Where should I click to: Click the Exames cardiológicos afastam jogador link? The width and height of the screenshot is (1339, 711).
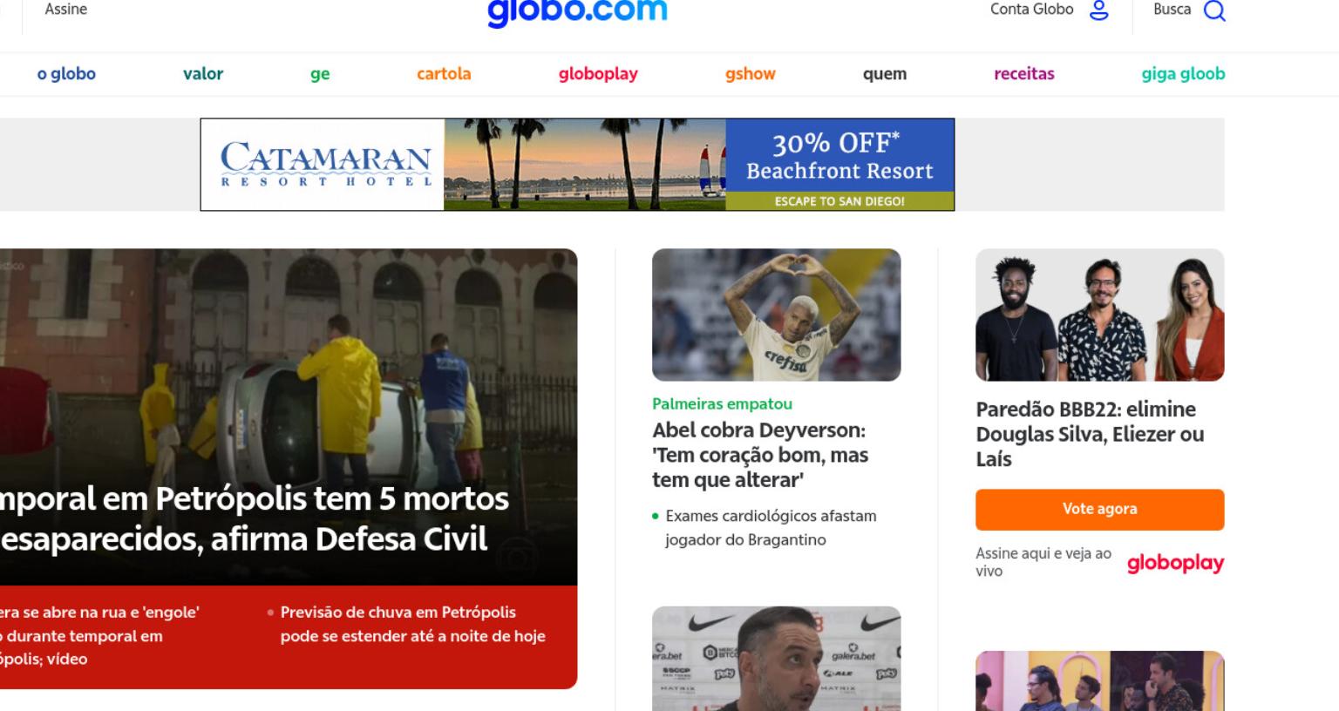(x=771, y=527)
